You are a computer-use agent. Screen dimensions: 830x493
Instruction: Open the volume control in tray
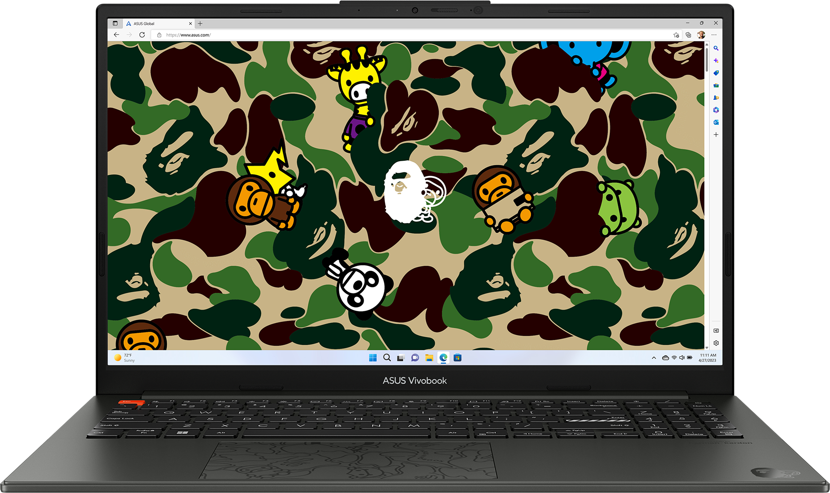click(682, 358)
